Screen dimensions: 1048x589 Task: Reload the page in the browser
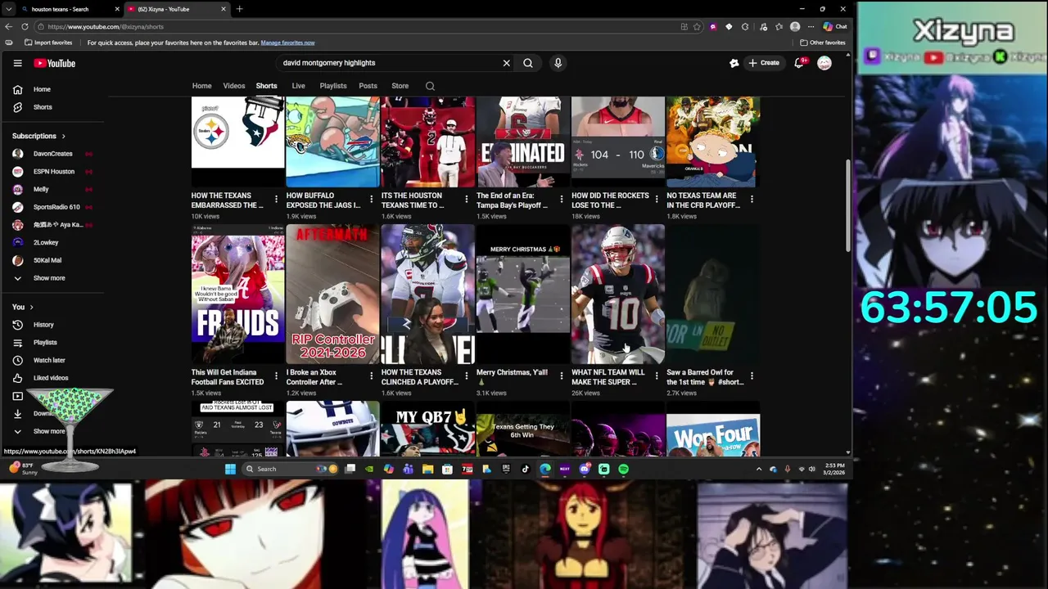pyautogui.click(x=25, y=26)
